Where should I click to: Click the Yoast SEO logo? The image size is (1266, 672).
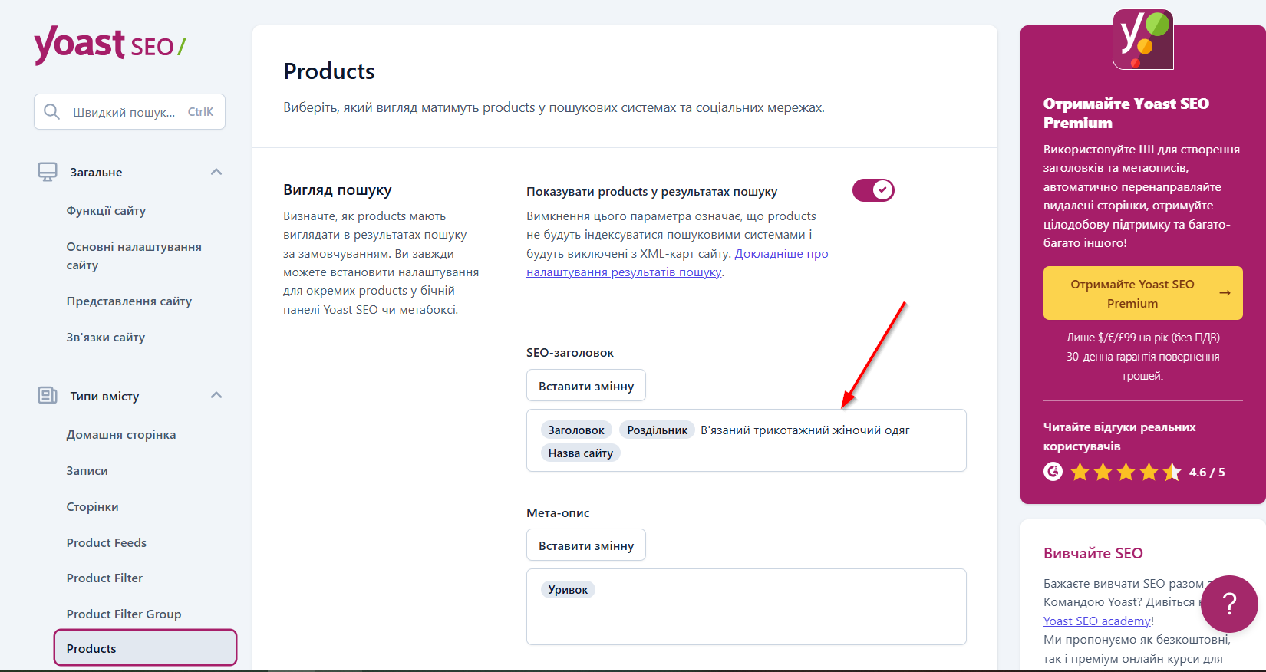pos(110,44)
